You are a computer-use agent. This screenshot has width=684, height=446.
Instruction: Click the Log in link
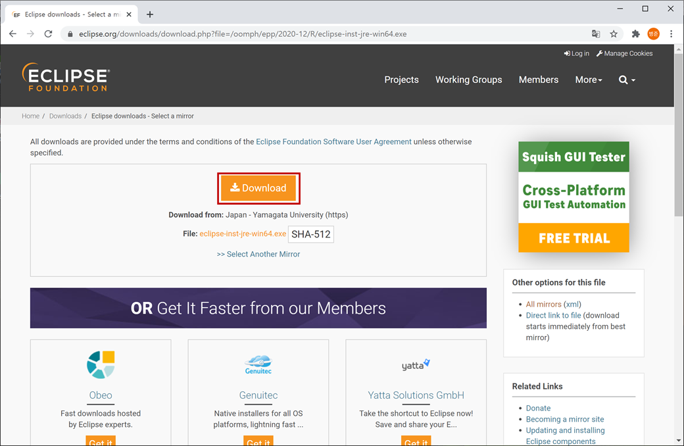576,53
